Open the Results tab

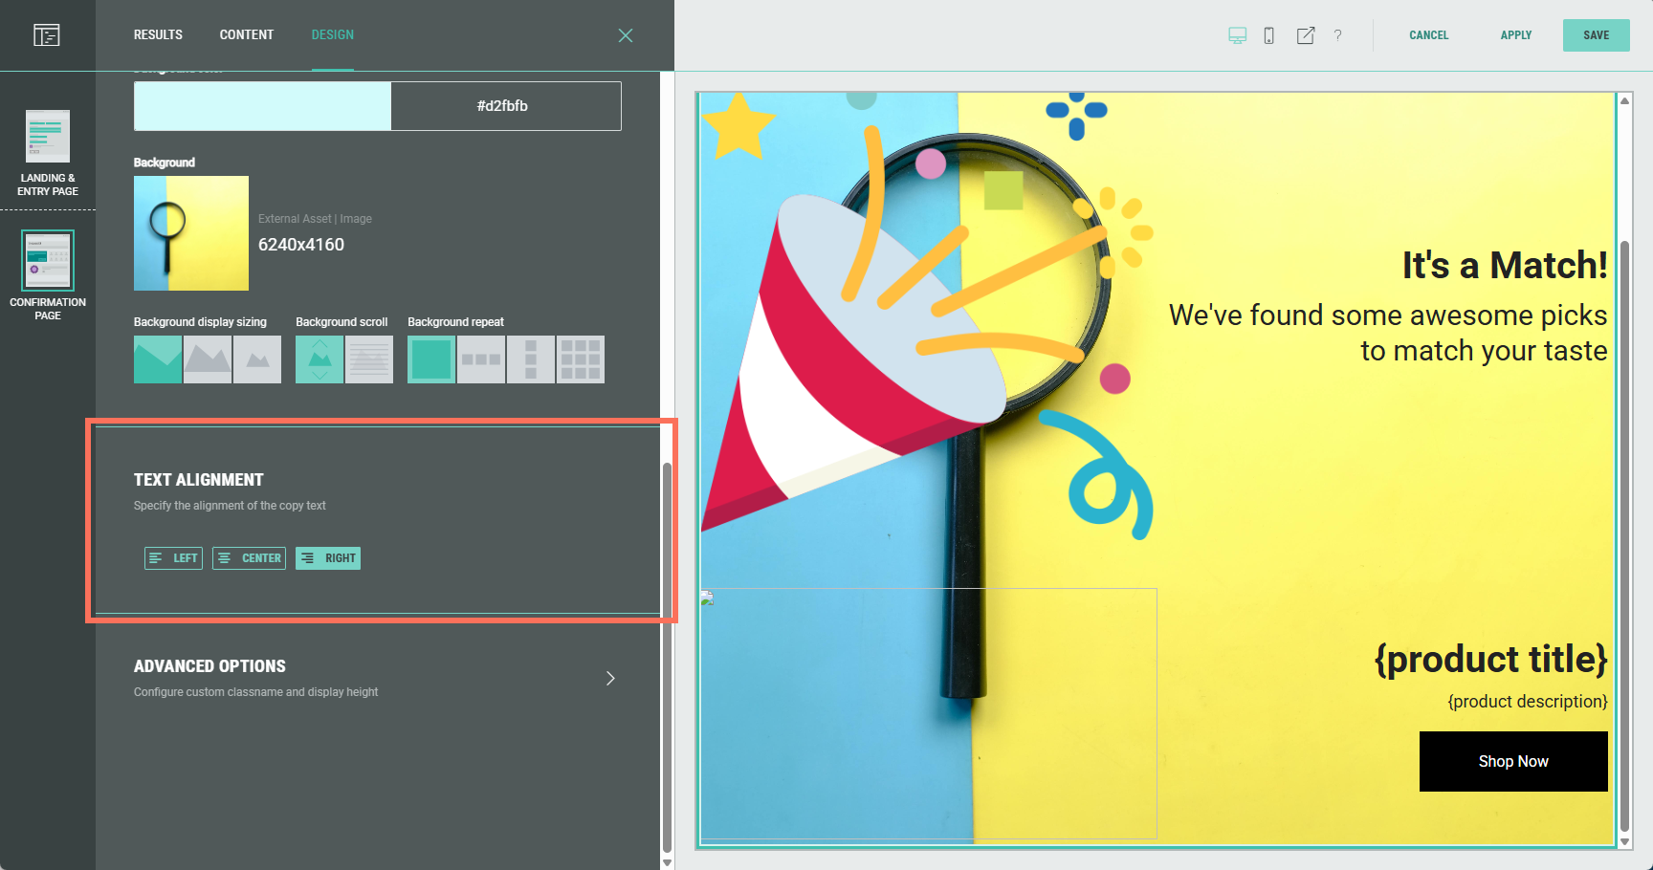158,35
